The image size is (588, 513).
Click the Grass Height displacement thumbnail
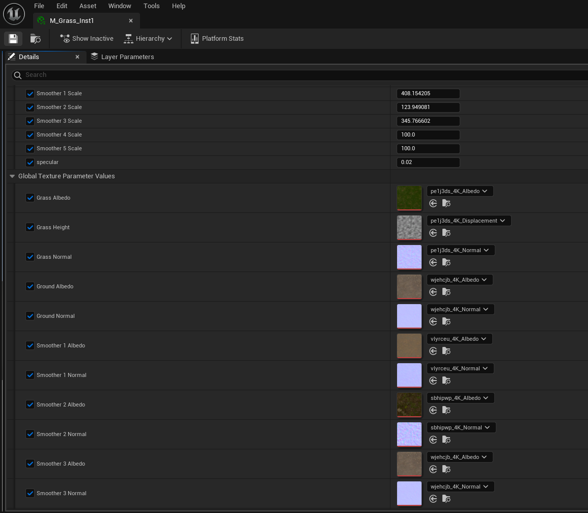[x=409, y=227]
